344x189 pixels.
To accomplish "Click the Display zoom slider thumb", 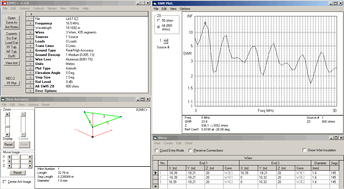I will (x=8, y=126).
